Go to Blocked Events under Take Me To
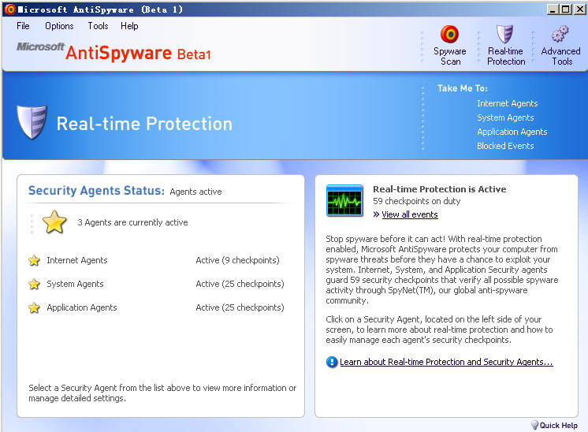This screenshot has width=588, height=432. pyautogui.click(x=505, y=146)
